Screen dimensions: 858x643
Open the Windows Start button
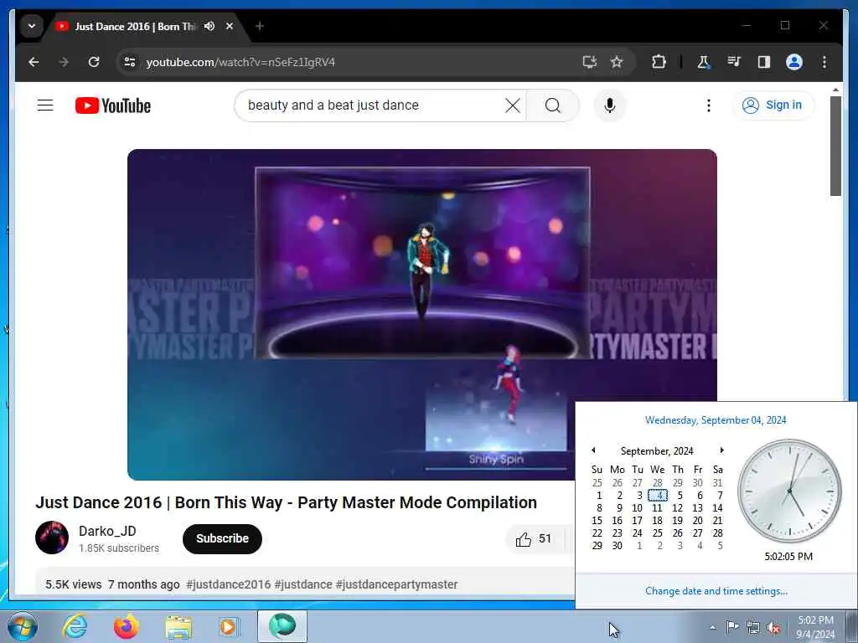[x=21, y=626]
